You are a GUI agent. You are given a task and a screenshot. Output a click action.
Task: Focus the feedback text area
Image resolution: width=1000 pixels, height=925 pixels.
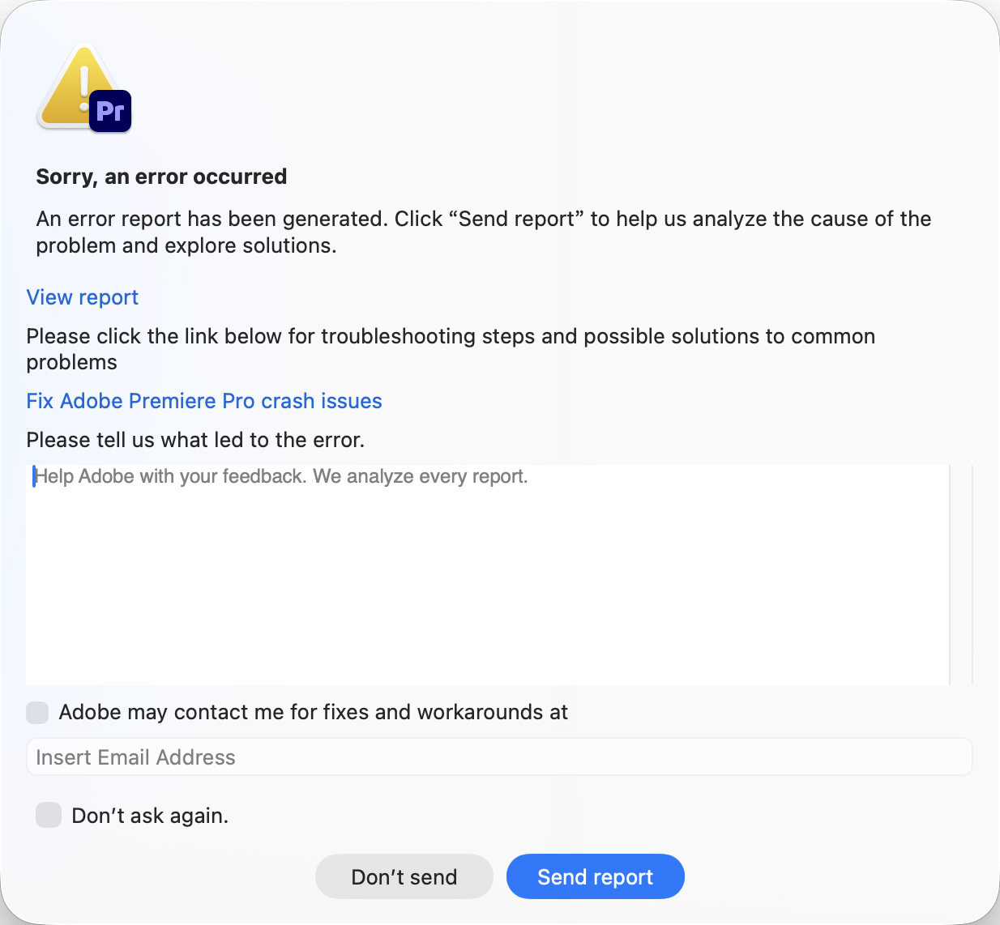488,575
